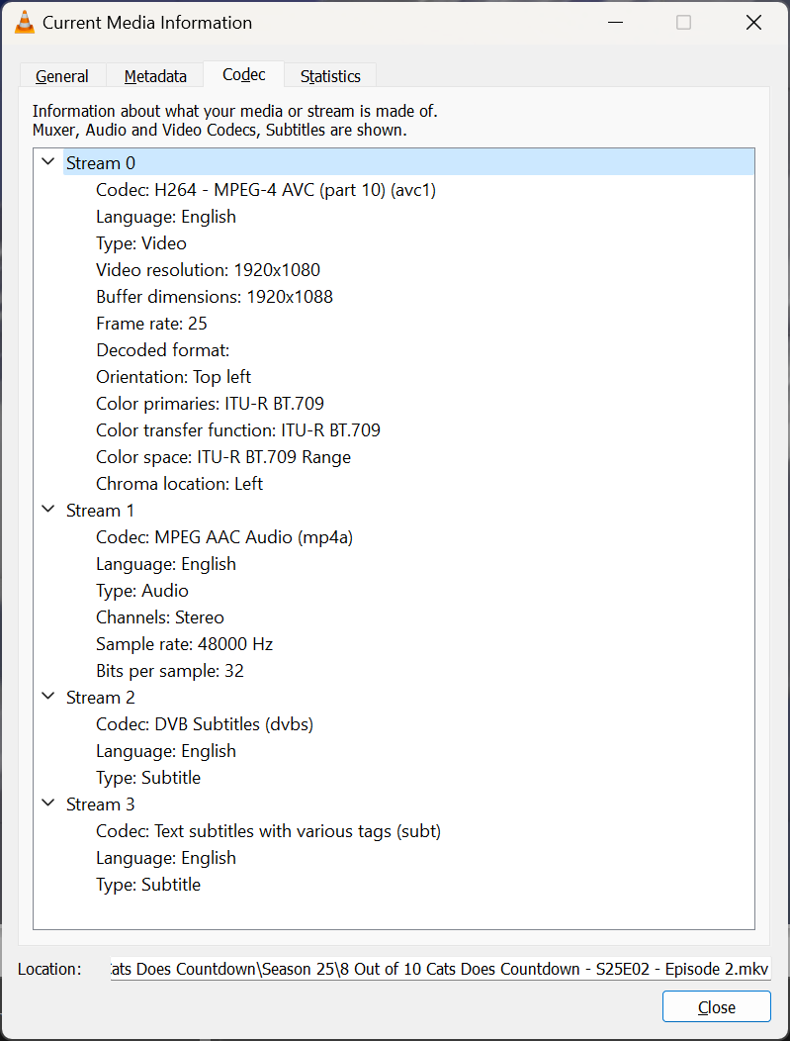The height and width of the screenshot is (1041, 790).
Task: Select 'Chroma location: Left' row
Action: [x=179, y=483]
